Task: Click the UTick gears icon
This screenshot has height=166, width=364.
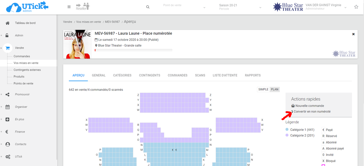Action: pos(8,156)
